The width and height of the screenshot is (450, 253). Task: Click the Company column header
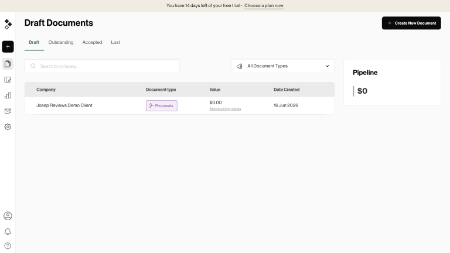coord(46,90)
